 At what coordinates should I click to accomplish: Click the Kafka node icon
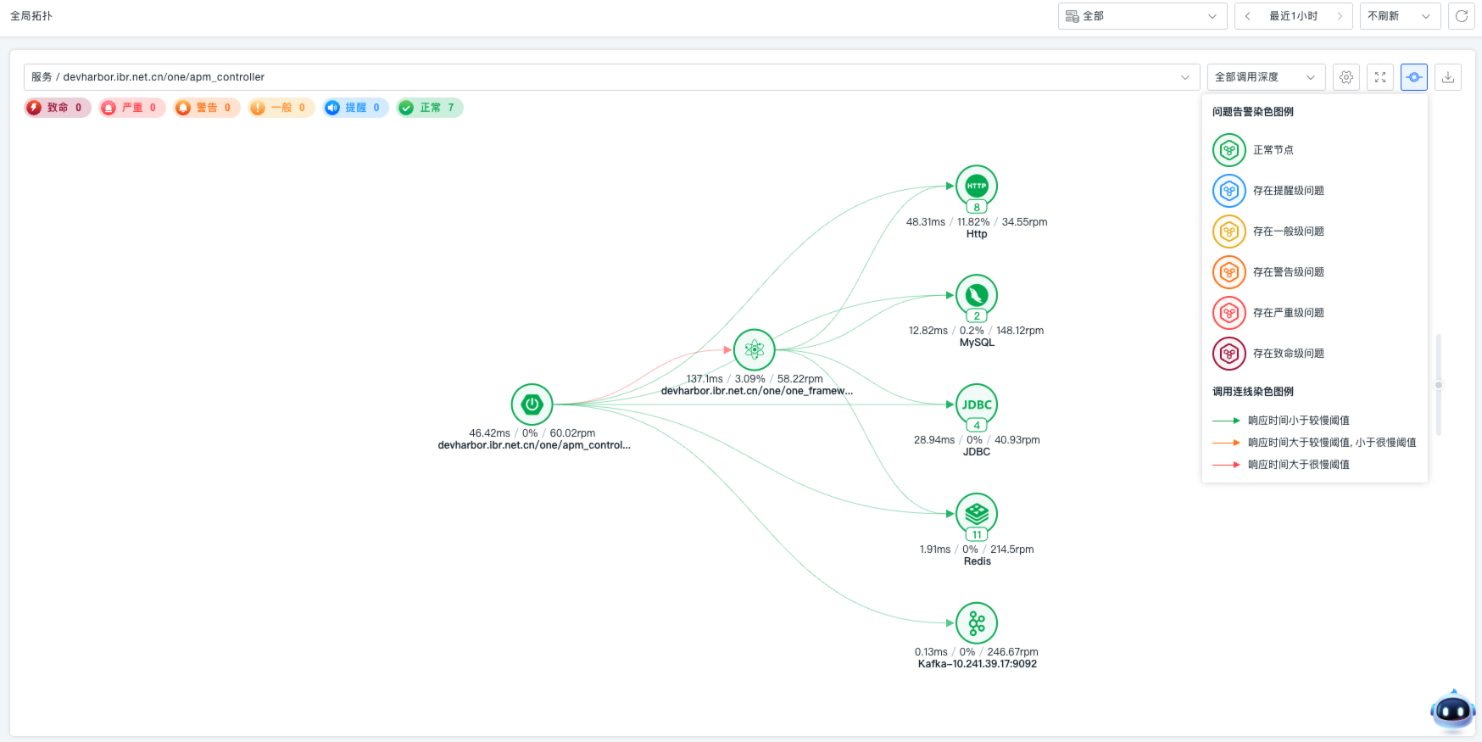pos(976,623)
